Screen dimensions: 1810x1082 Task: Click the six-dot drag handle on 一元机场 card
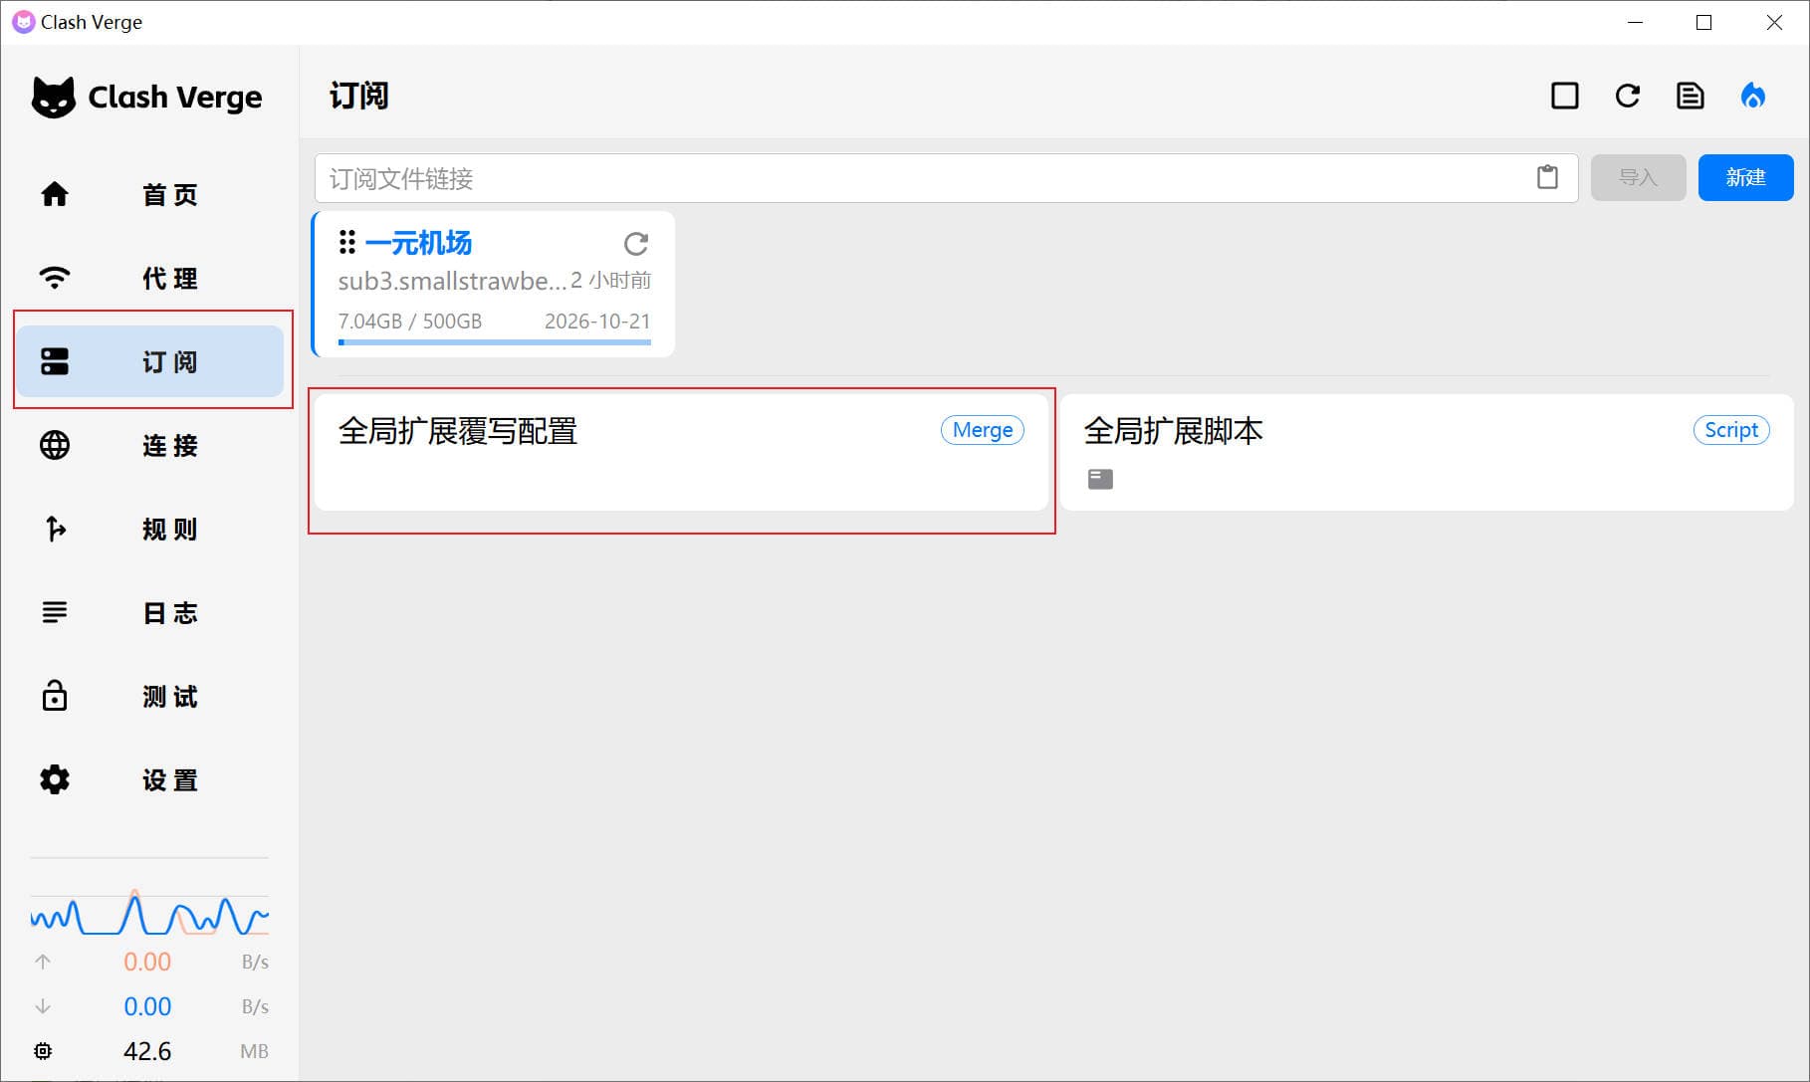coord(345,242)
